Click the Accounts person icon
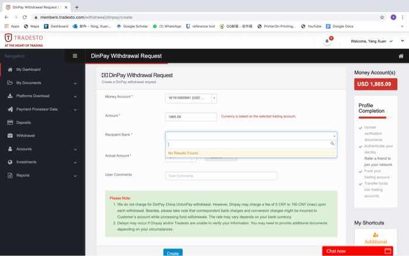 10,149
